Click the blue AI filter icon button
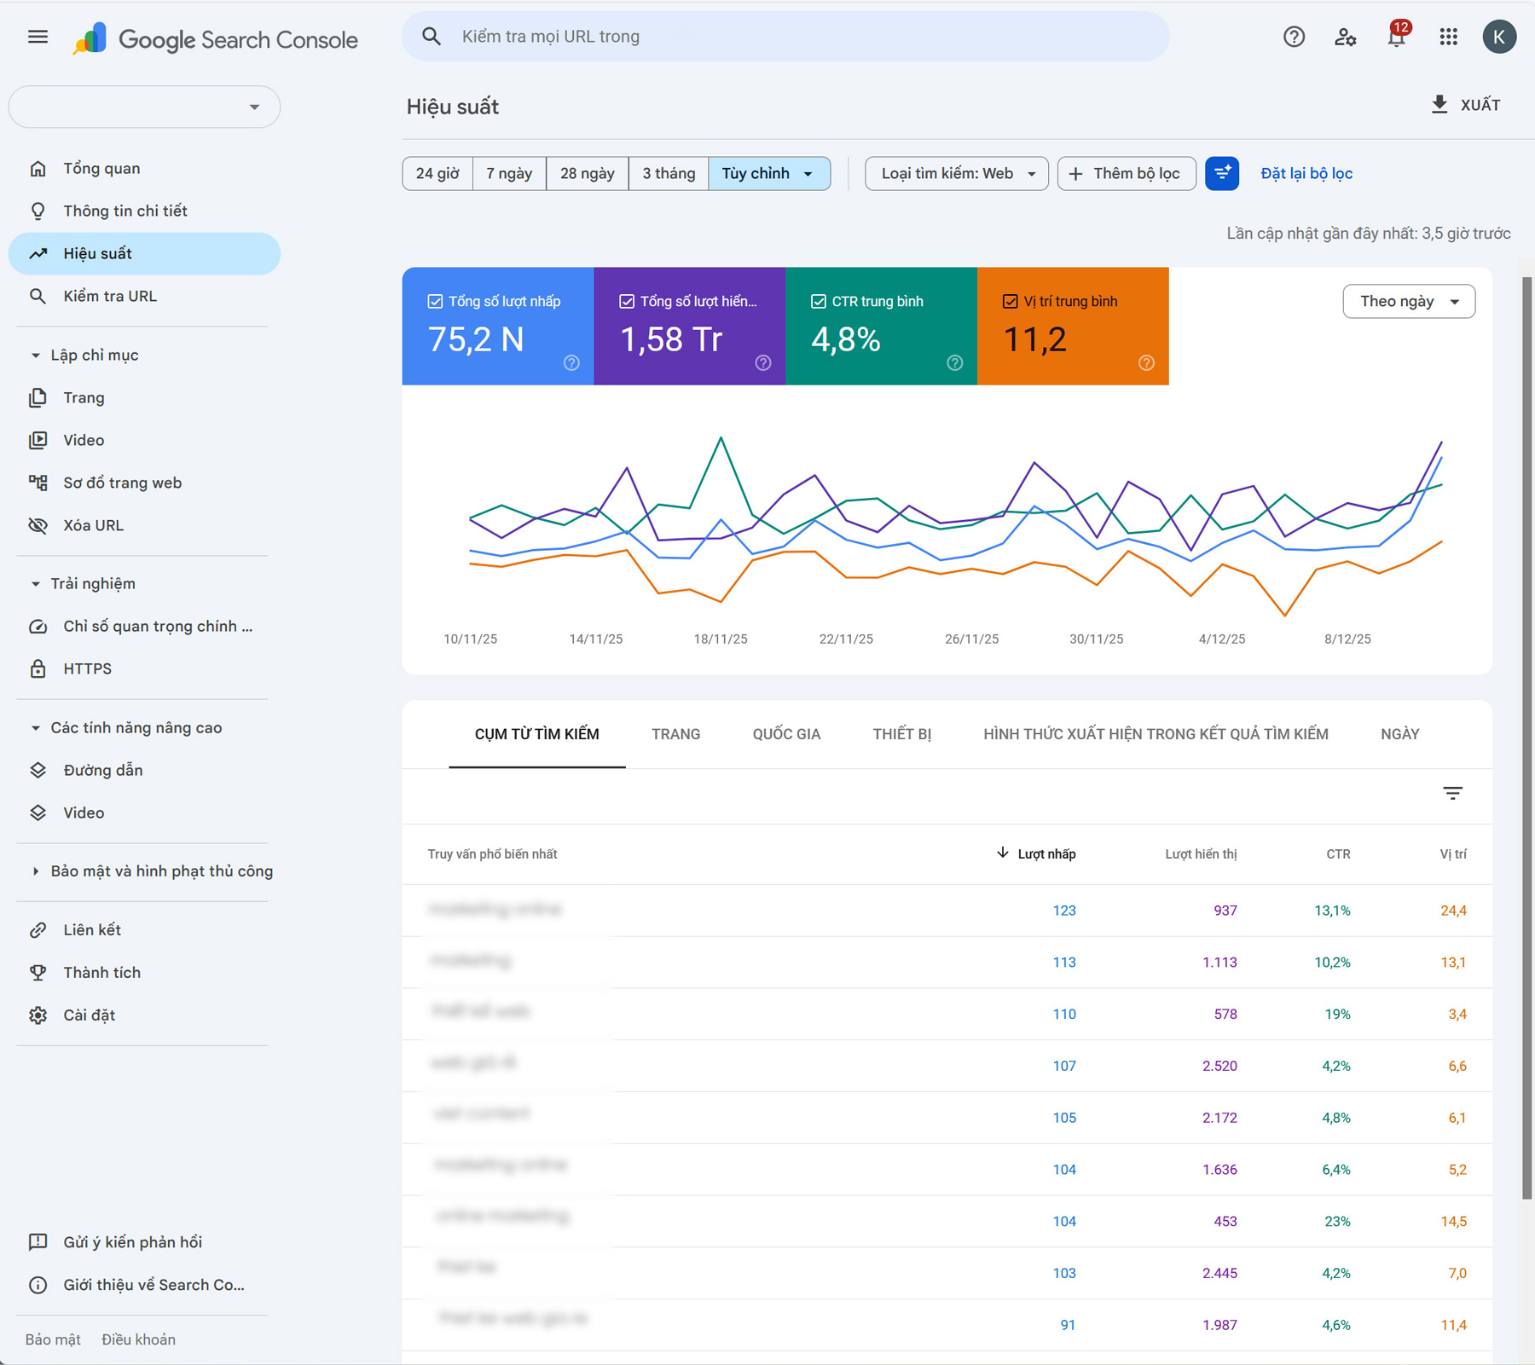The image size is (1535, 1365). [x=1222, y=174]
